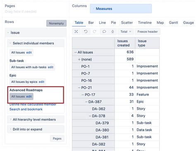Click the Pages button in Issue panel

pos(57,139)
